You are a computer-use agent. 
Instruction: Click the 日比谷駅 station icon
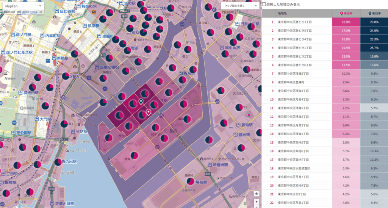pos(56,11)
